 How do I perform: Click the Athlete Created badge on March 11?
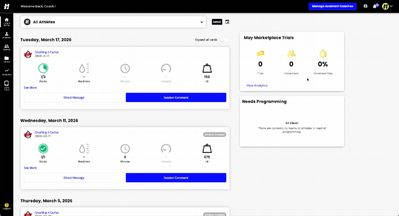214,134
